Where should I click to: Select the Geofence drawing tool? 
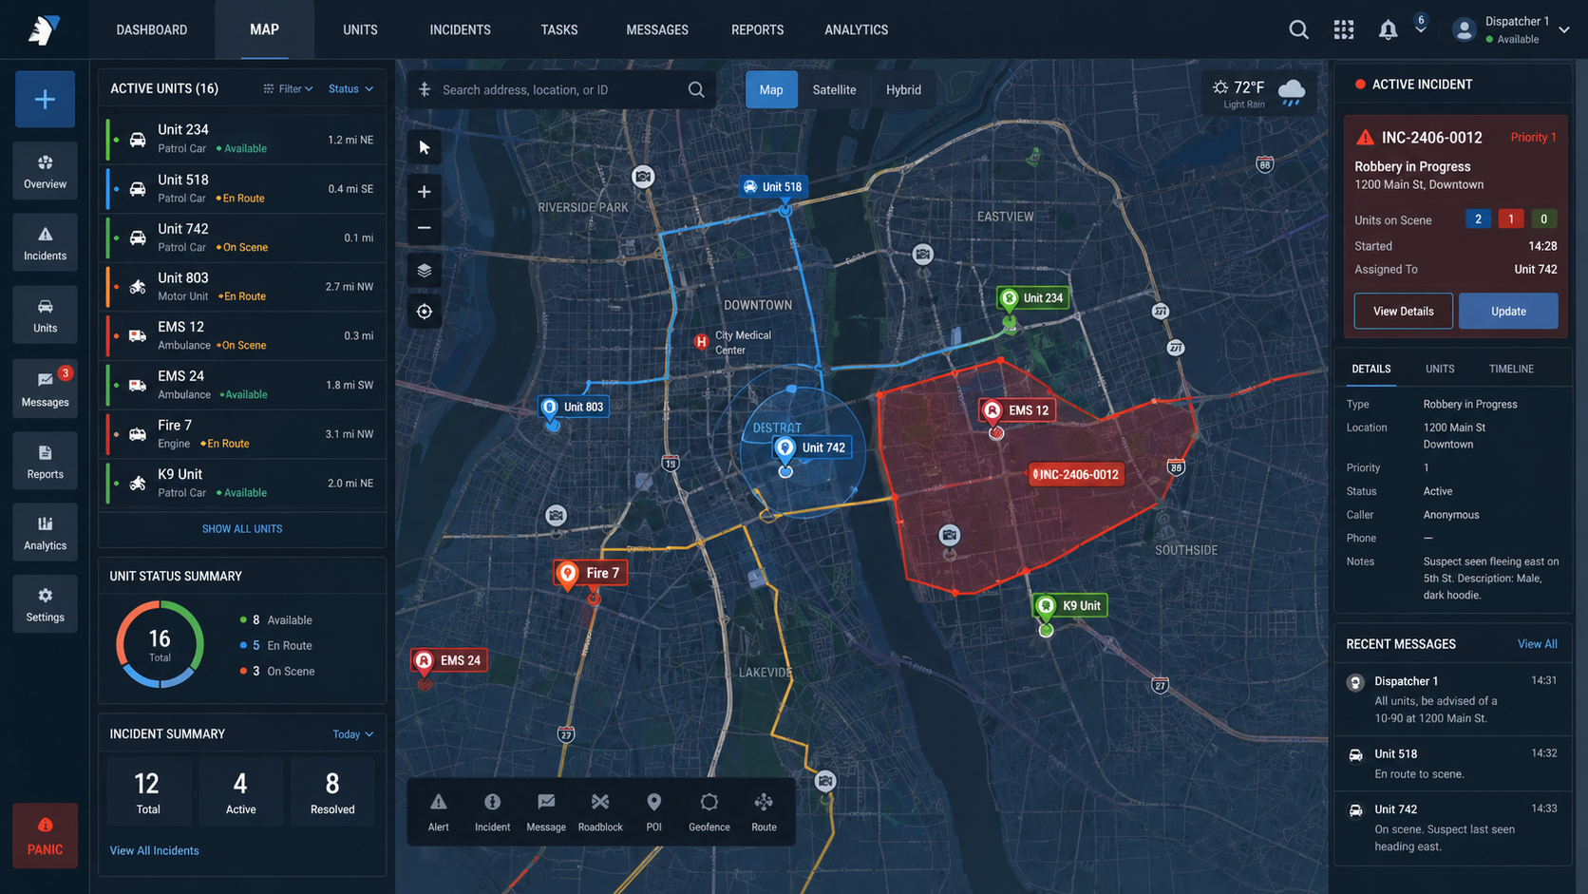click(709, 809)
